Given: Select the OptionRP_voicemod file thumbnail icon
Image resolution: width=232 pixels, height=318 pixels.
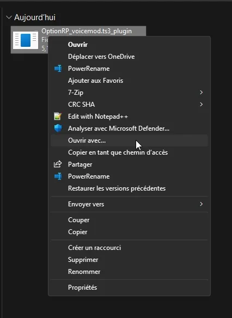Looking at the screenshot, I should 26,40.
